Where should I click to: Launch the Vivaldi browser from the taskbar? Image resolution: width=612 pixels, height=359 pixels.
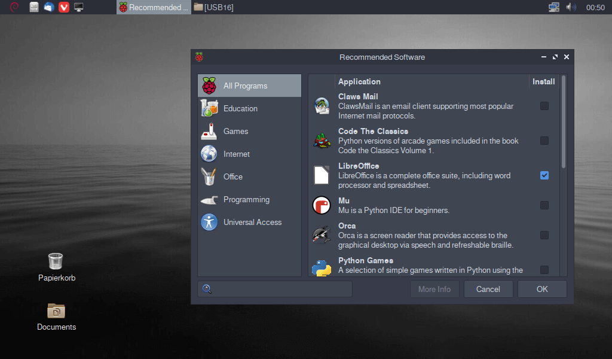tap(63, 7)
